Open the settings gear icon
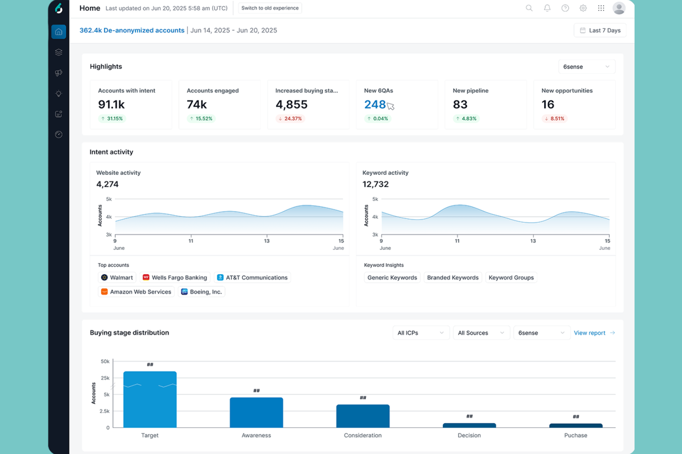This screenshot has width=682, height=454. [x=583, y=8]
